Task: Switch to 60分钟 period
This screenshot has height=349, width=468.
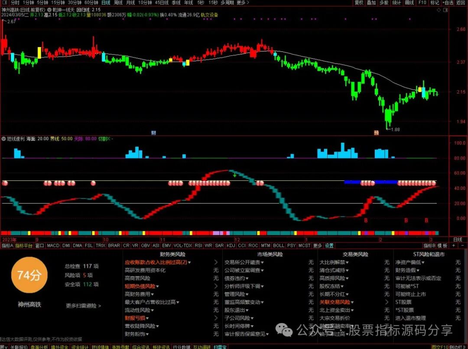Action: (x=91, y=3)
